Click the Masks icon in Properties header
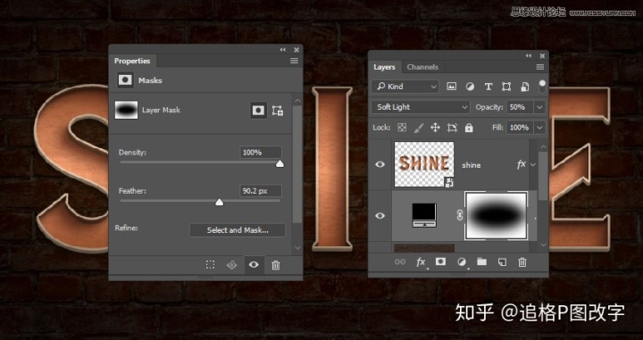The width and height of the screenshot is (643, 340). point(126,80)
